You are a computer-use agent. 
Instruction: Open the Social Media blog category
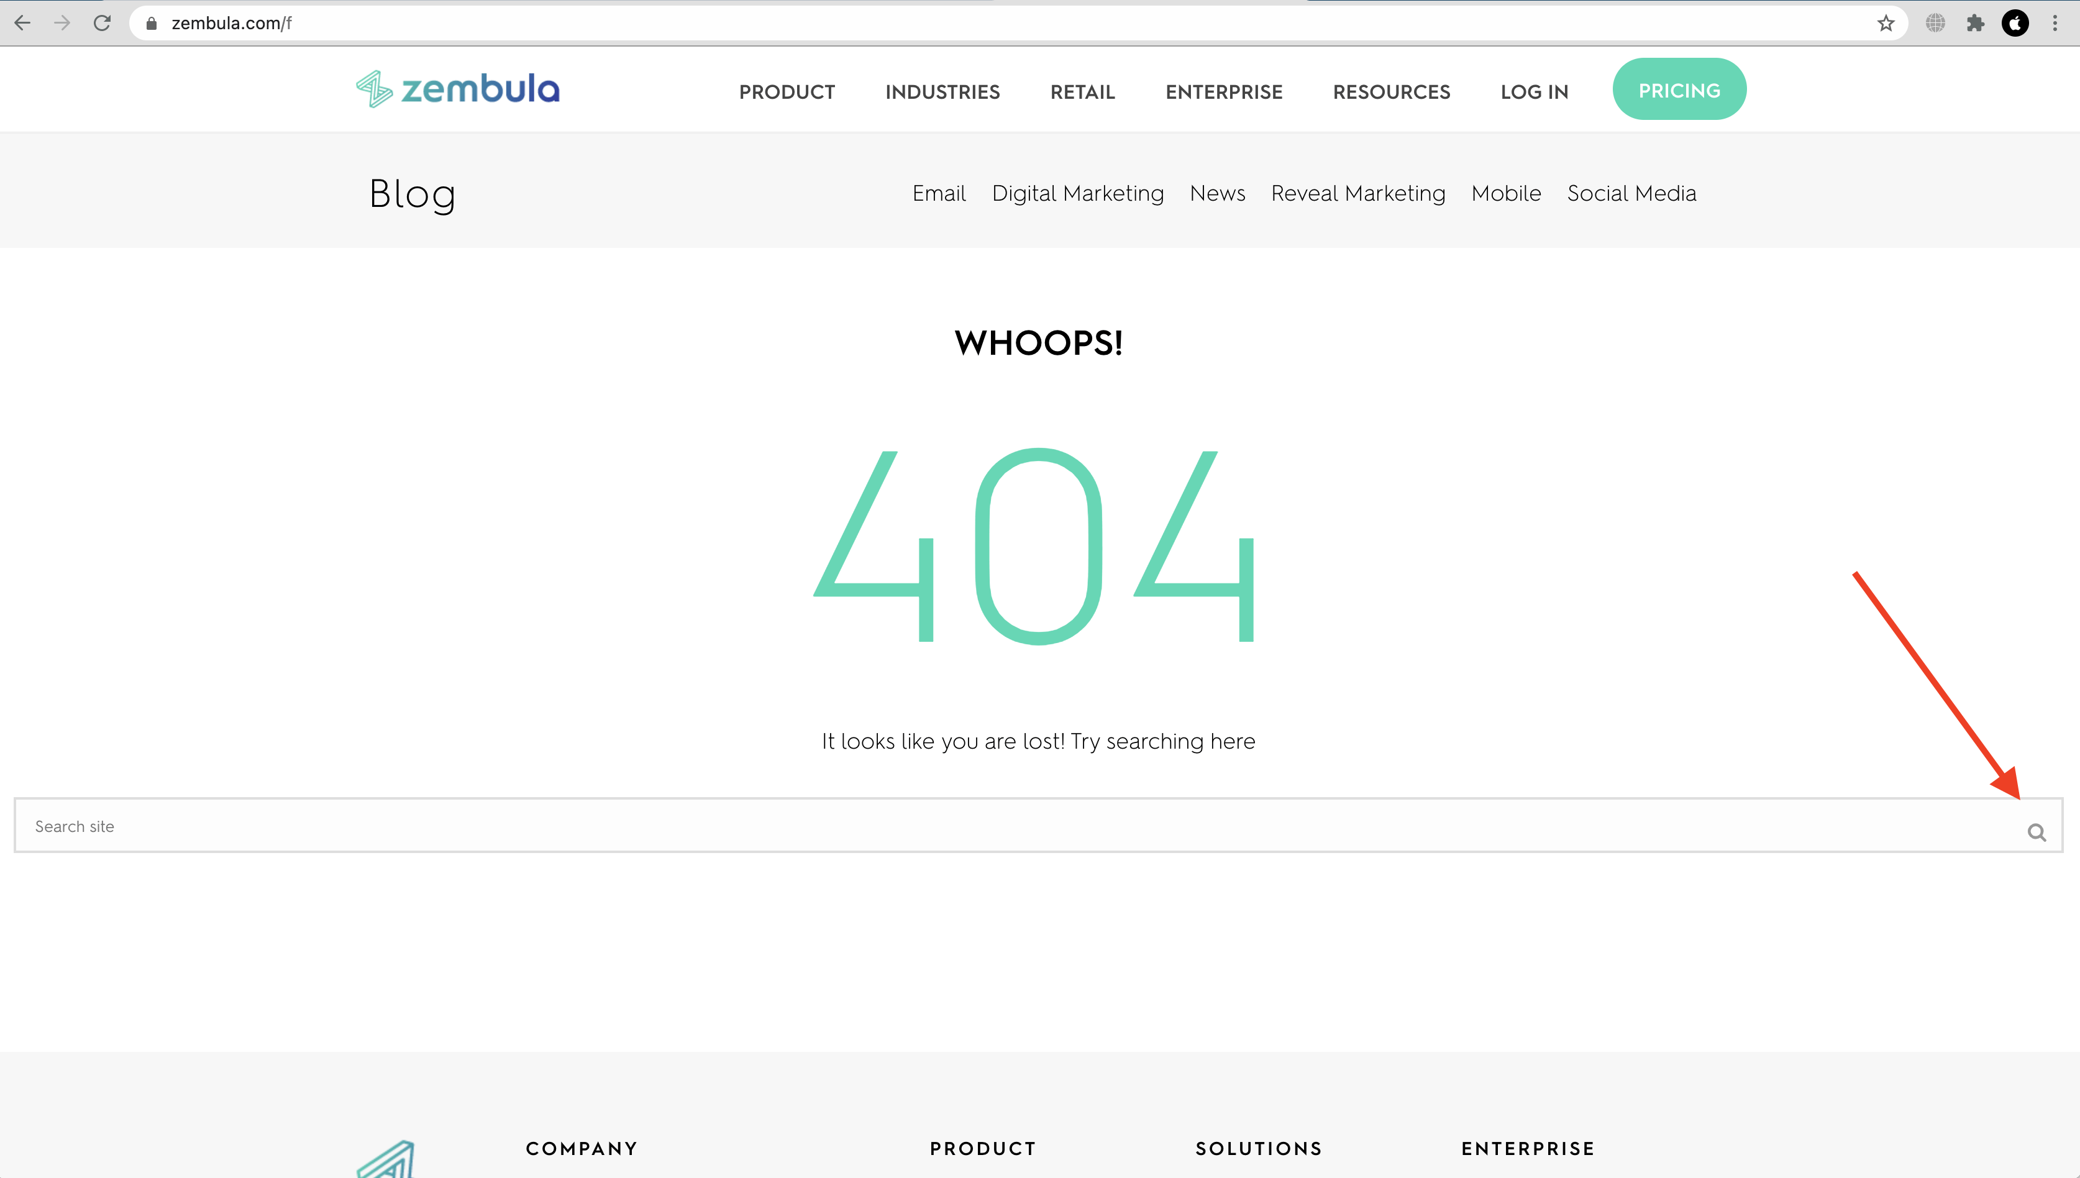tap(1631, 193)
